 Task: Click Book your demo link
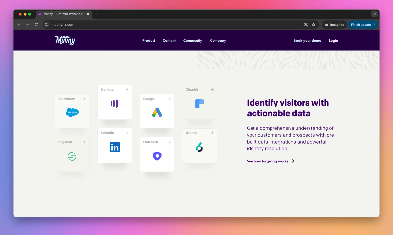click(x=308, y=41)
